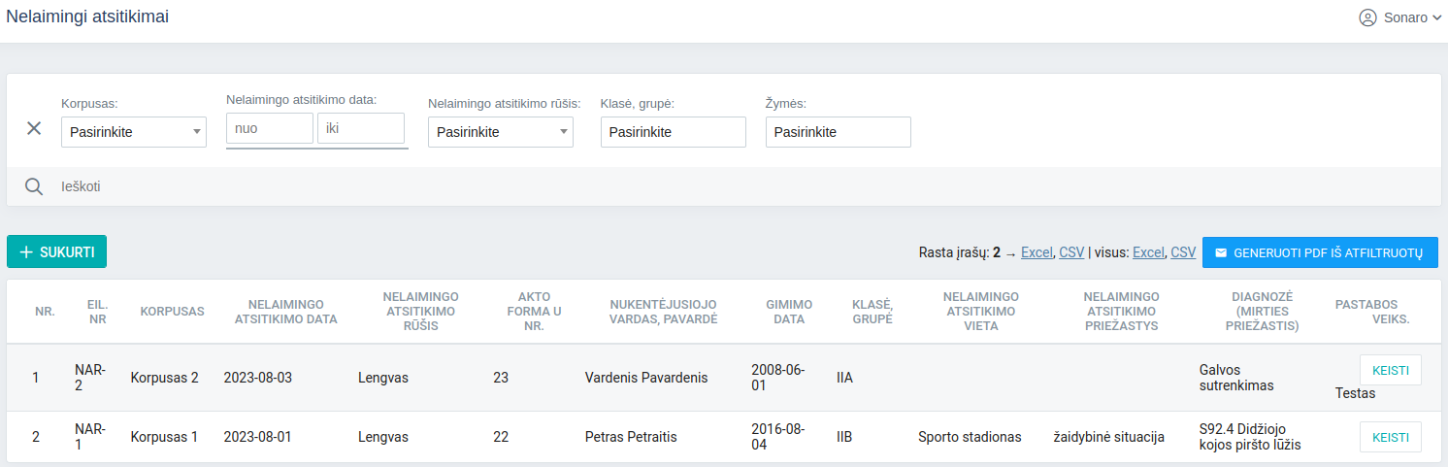Sort by Nelaimingo atsitikimo data column header

pyautogui.click(x=286, y=312)
